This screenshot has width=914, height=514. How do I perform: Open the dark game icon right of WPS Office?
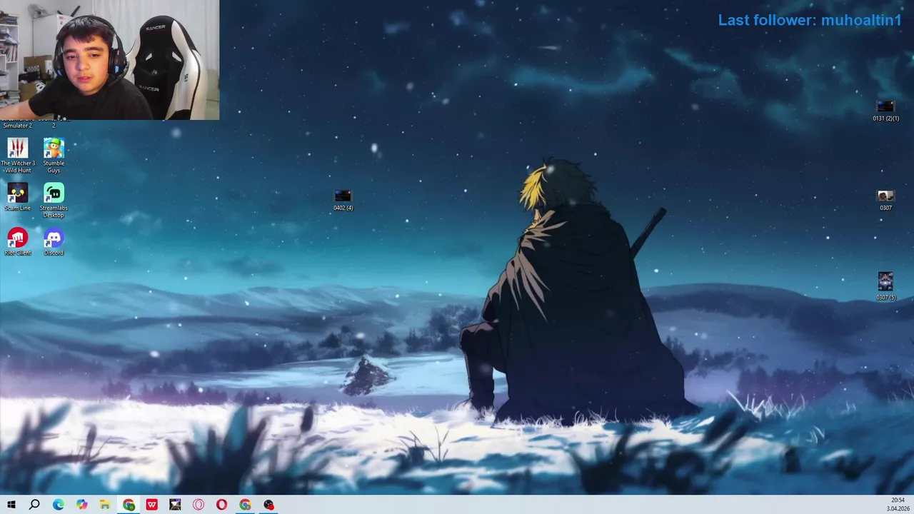pyautogui.click(x=175, y=505)
